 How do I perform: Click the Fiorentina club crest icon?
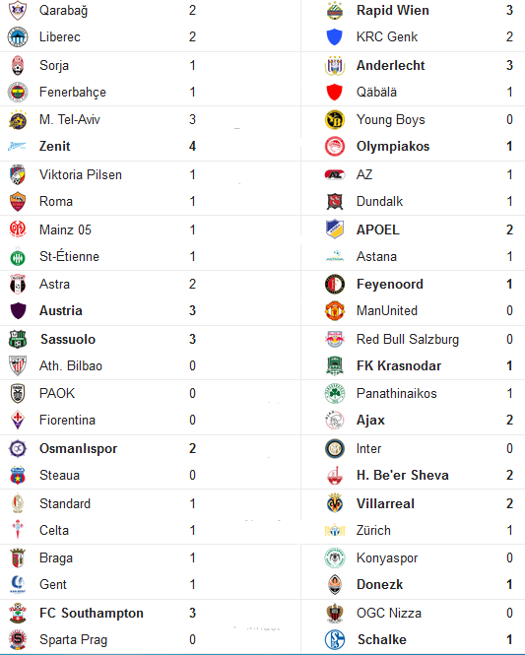18,421
